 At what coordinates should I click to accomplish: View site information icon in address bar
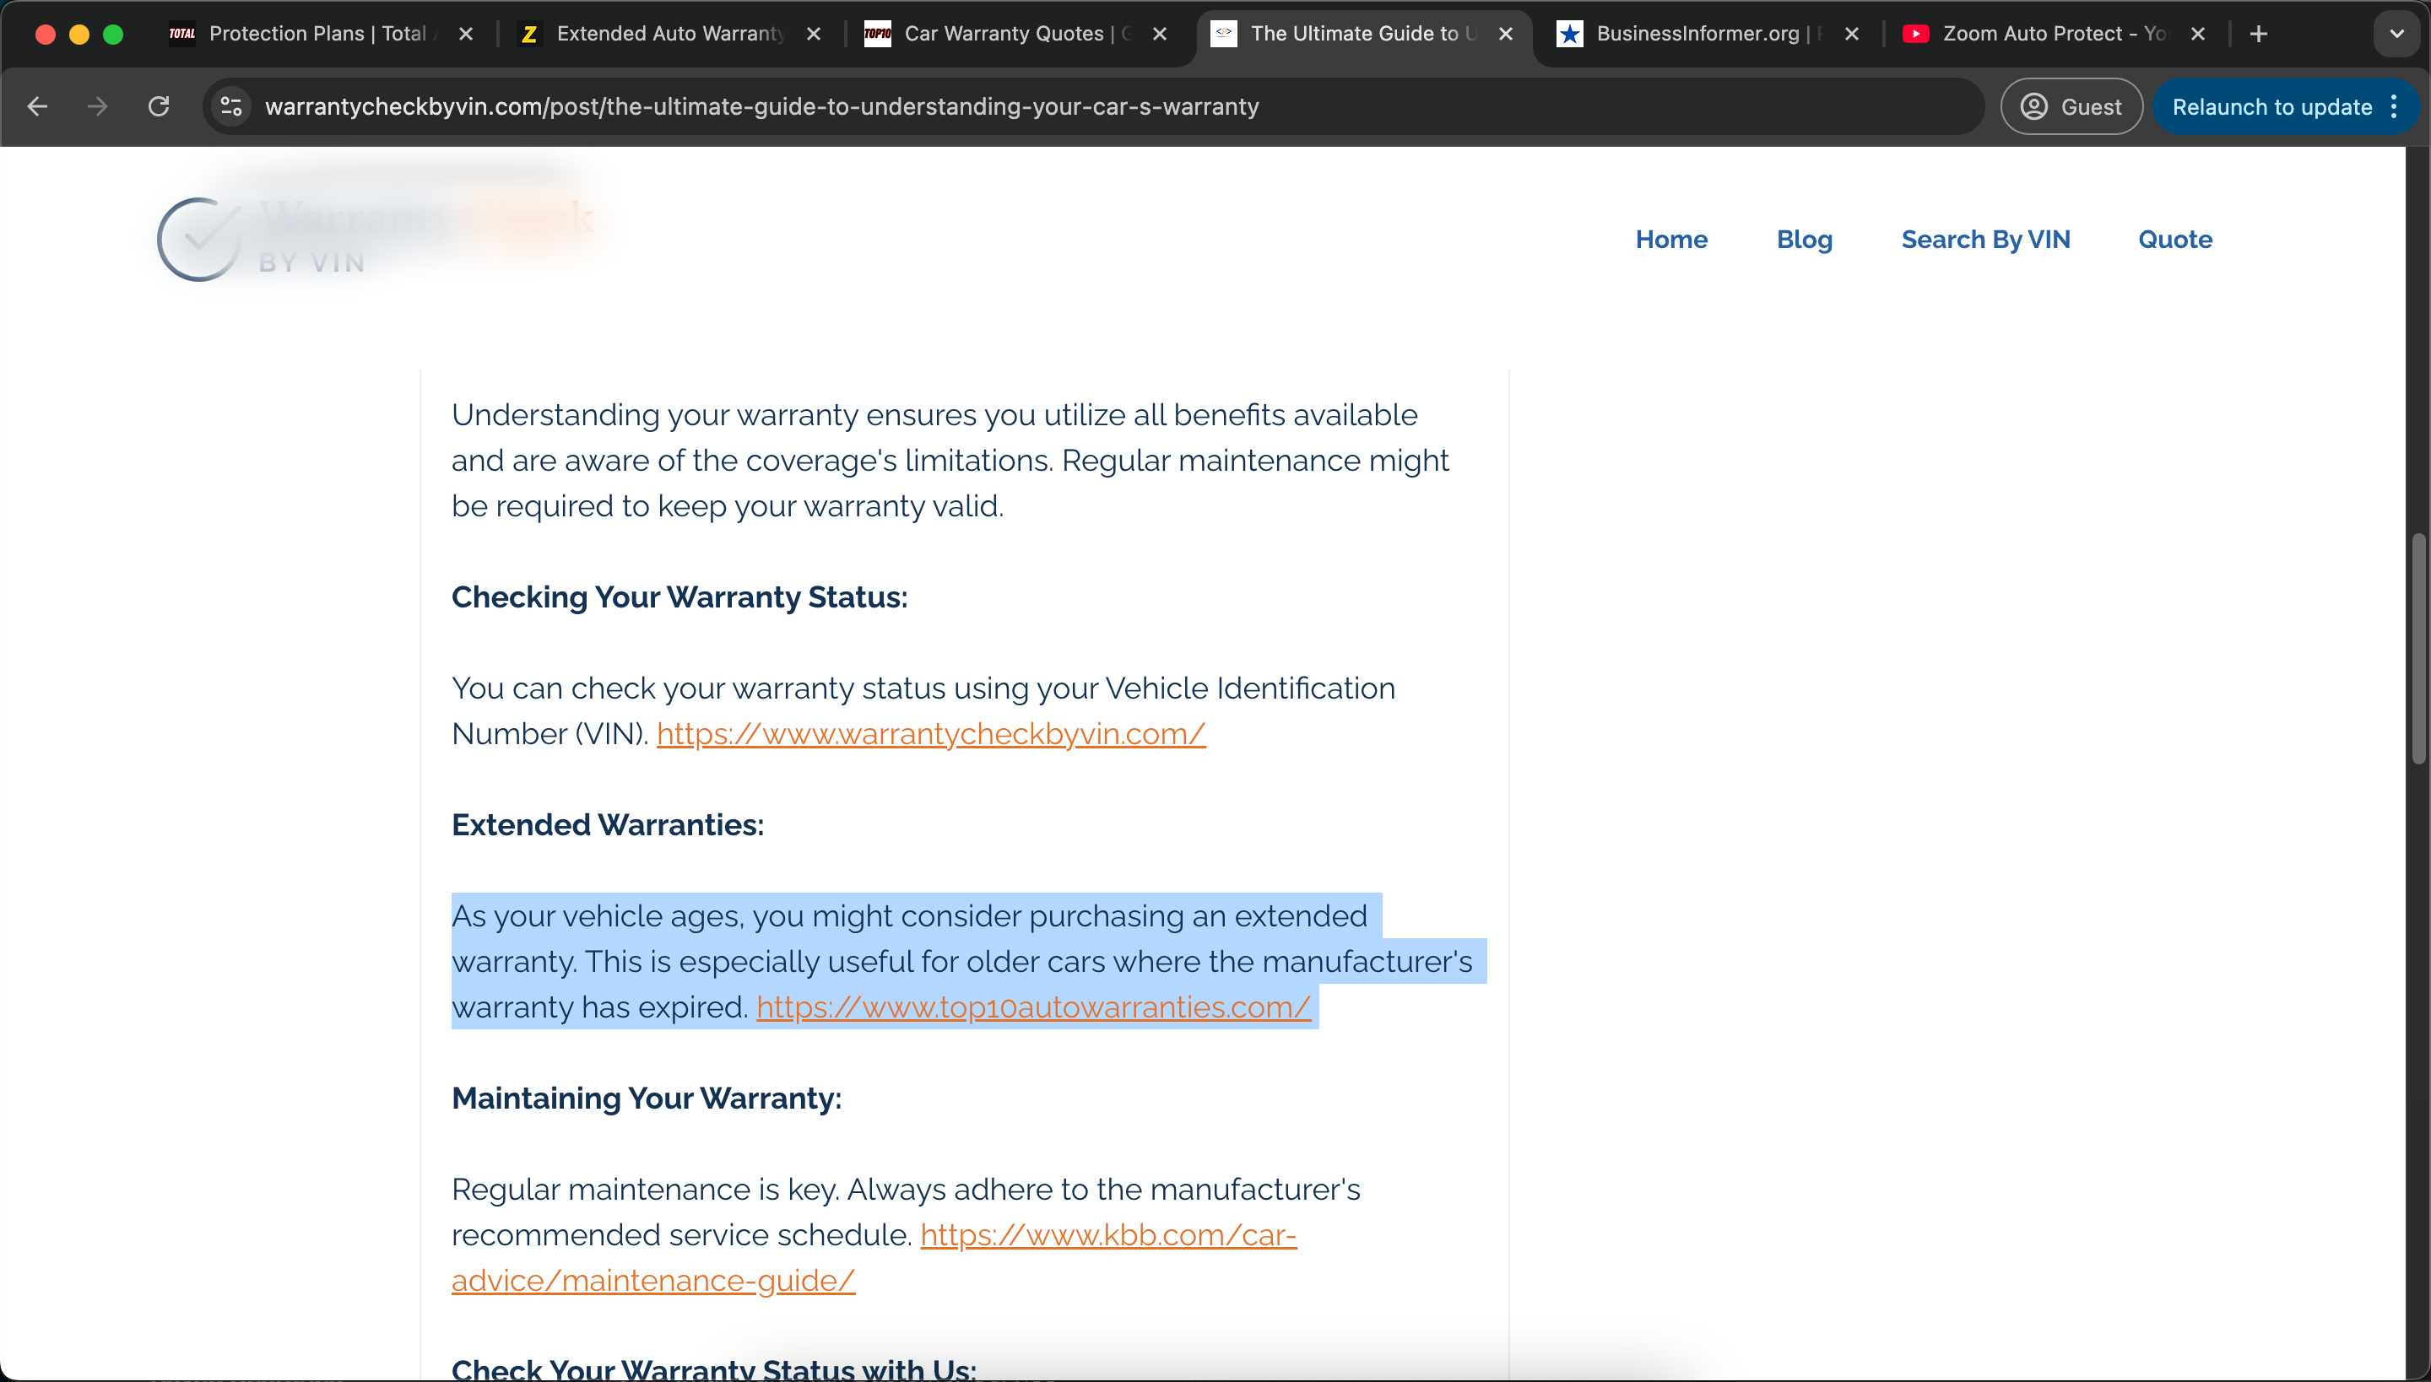pos(231,106)
